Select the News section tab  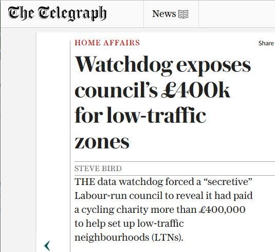pos(171,14)
